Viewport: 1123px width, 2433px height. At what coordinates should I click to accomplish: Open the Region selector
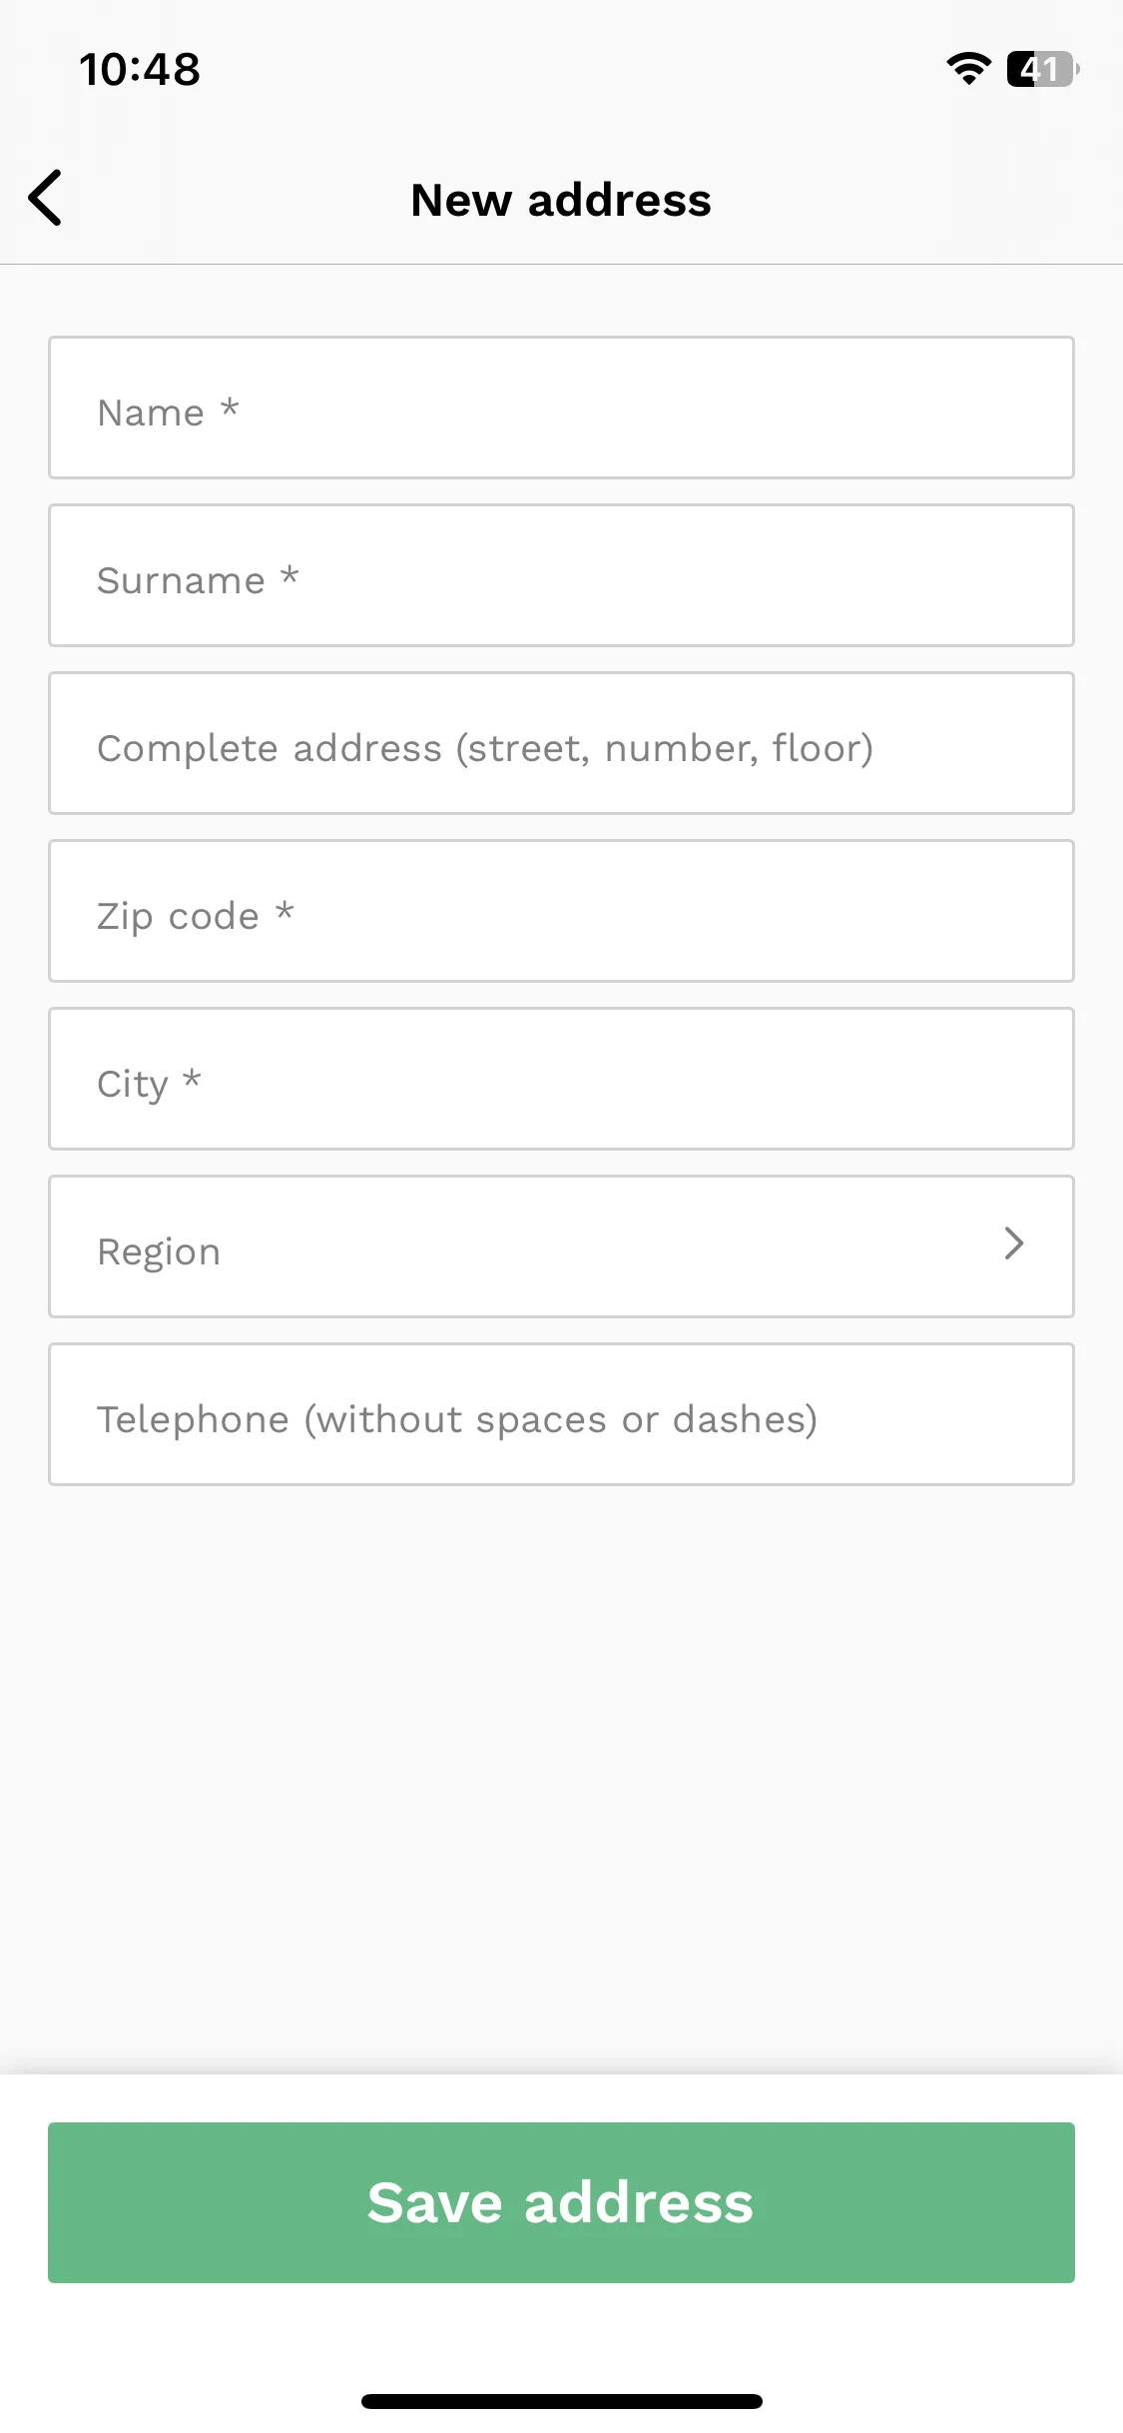[x=561, y=1246]
